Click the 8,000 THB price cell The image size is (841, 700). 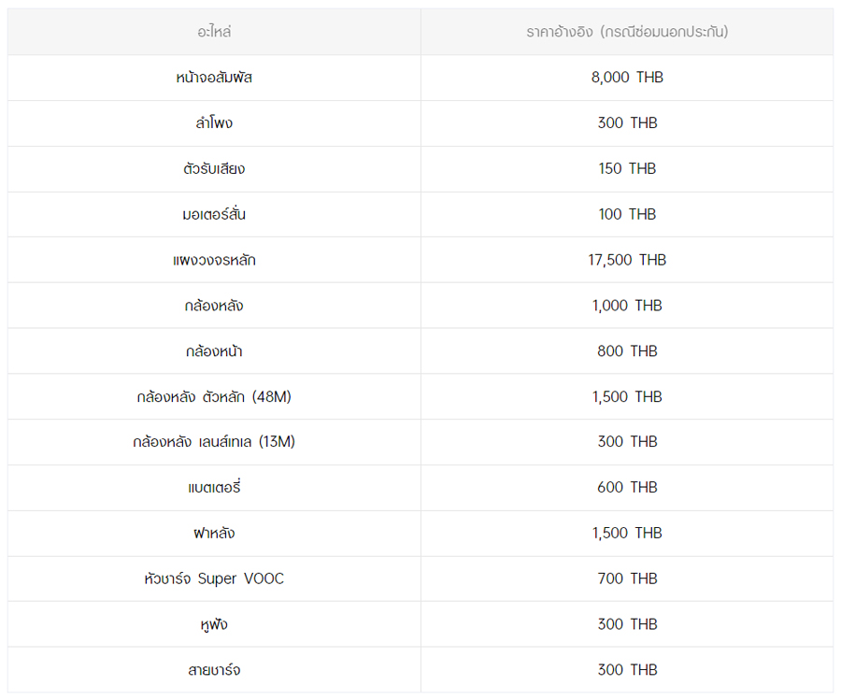pos(627,78)
